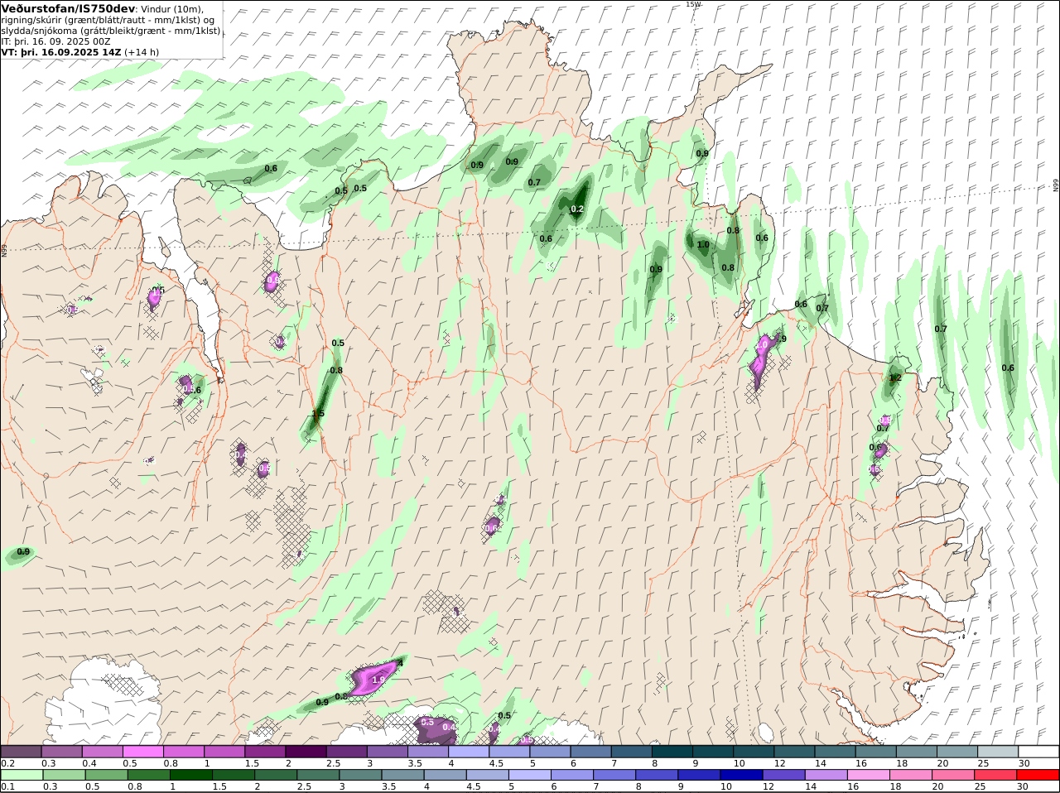
Task: Pick the 6 periwinkle swatch in the lower legend
Action: (571, 775)
